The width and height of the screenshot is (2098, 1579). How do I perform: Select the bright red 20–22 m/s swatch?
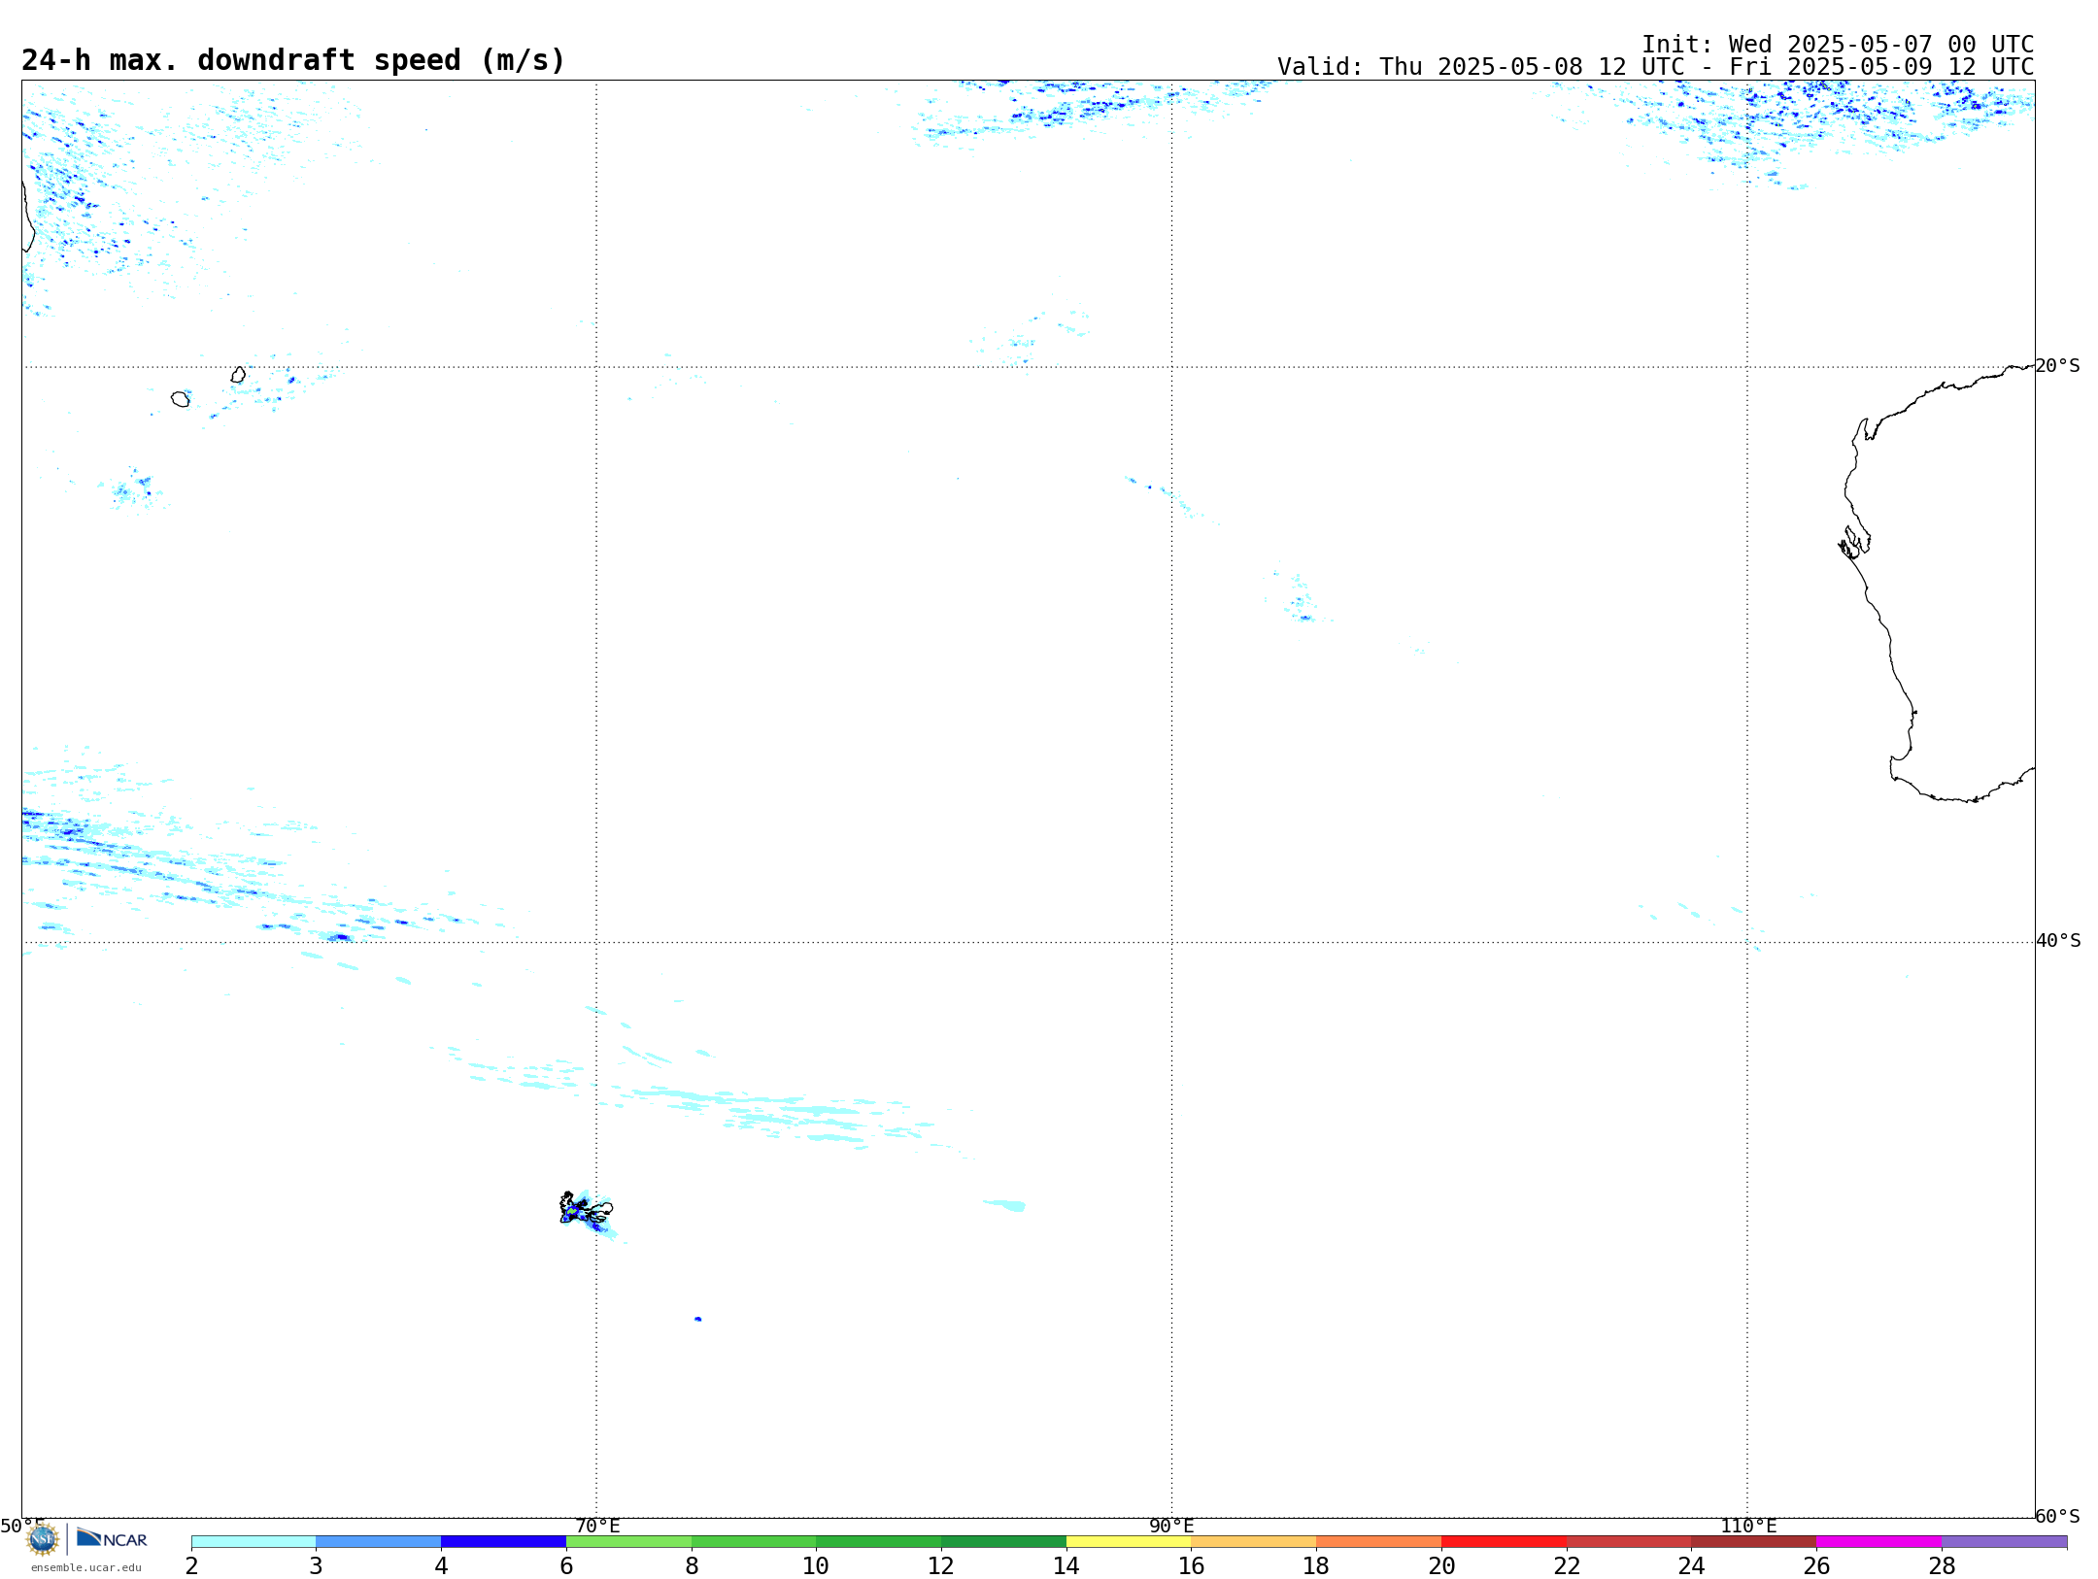coord(1504,1542)
